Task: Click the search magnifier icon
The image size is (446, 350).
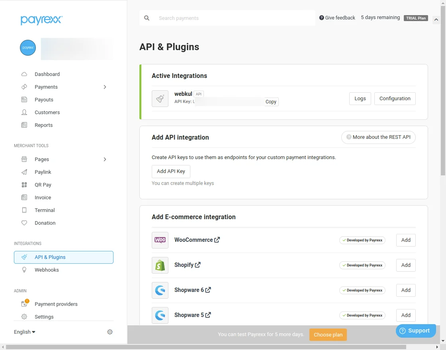Action: (x=147, y=18)
